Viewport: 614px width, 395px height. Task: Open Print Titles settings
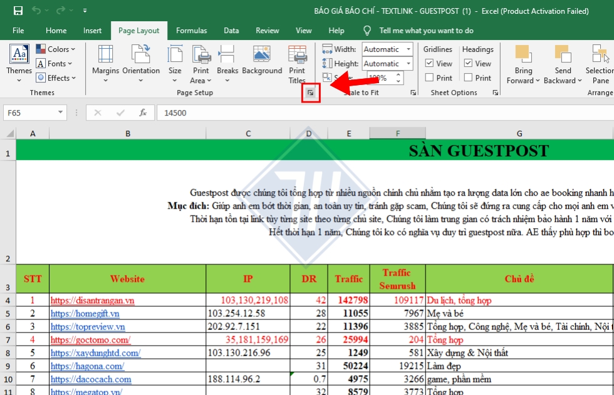click(296, 62)
